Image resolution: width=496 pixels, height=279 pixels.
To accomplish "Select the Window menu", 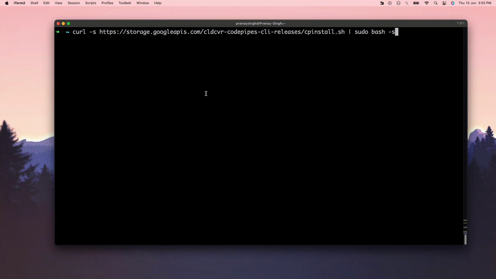I will [x=142, y=3].
